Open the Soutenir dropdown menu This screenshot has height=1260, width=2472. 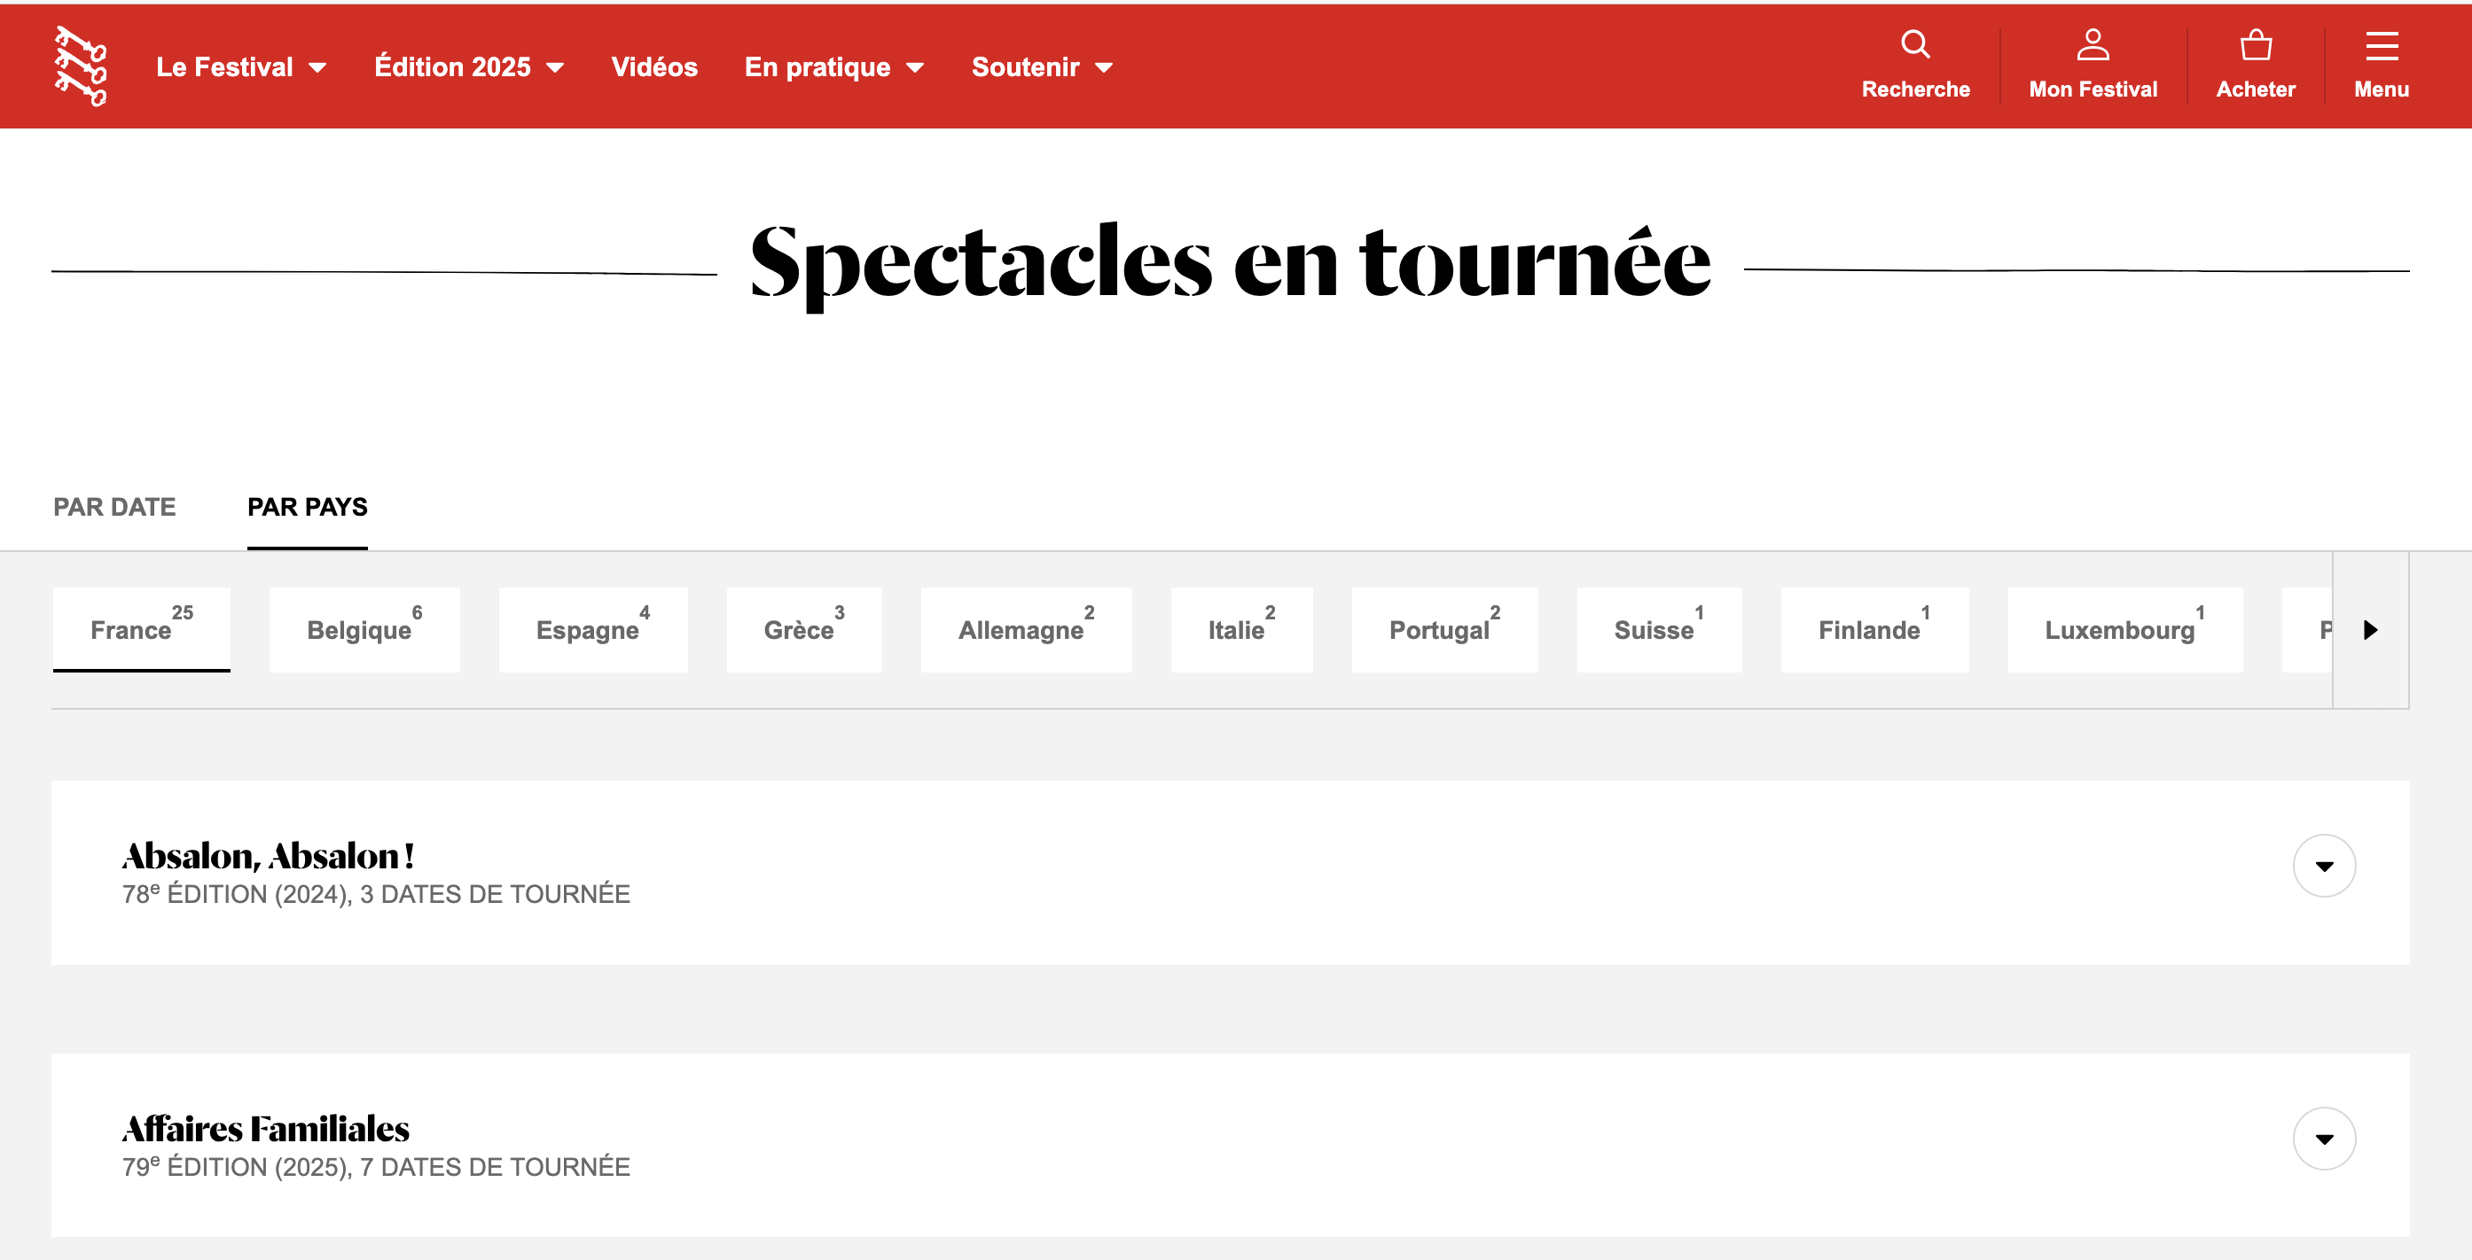click(x=1041, y=67)
